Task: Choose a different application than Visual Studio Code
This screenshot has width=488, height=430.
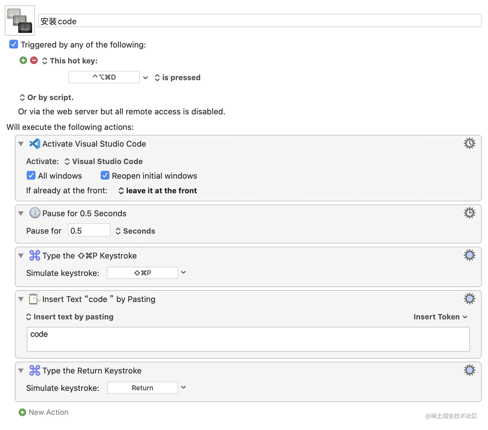Action: coord(104,161)
